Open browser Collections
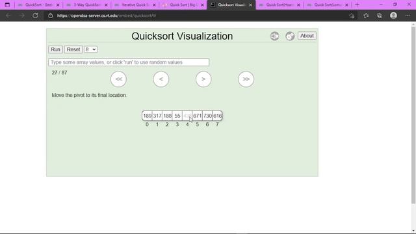The image size is (416, 234). (380, 16)
